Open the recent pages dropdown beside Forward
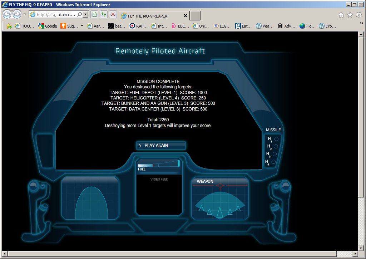The image size is (366, 259). click(x=25, y=15)
